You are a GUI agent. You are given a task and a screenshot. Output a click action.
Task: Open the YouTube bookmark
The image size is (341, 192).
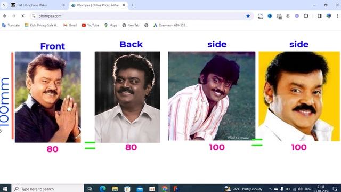[90, 25]
